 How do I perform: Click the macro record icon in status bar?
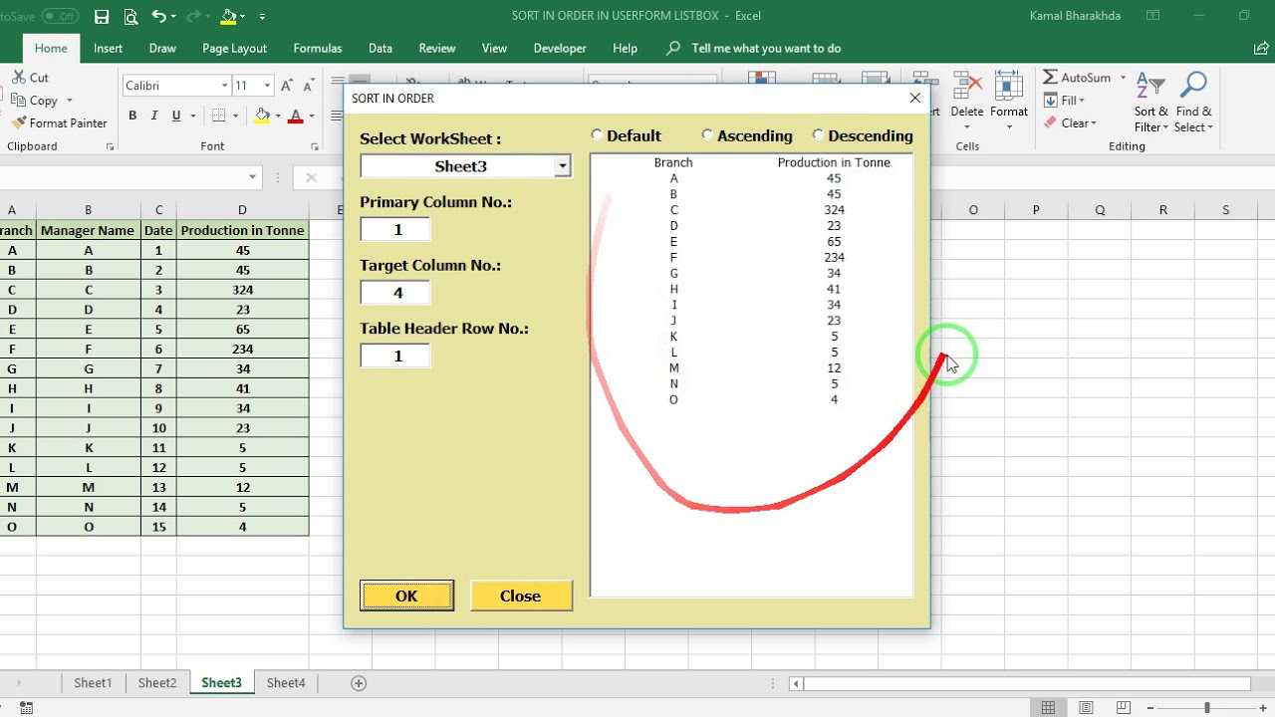(26, 707)
